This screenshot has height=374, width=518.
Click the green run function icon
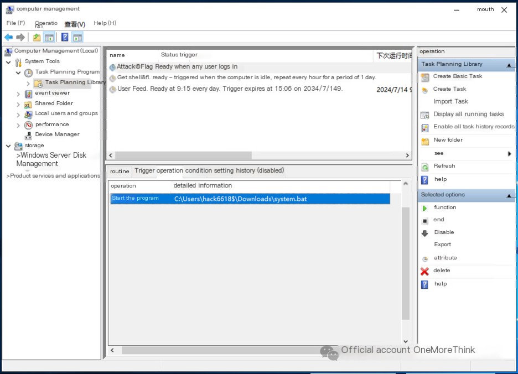[x=424, y=208]
